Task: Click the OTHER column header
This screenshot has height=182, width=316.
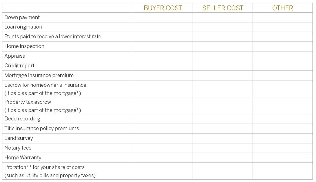Action: pyautogui.click(x=282, y=8)
